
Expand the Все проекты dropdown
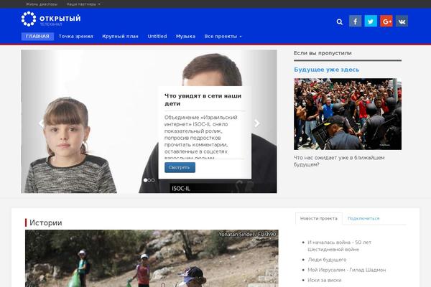[223, 37]
